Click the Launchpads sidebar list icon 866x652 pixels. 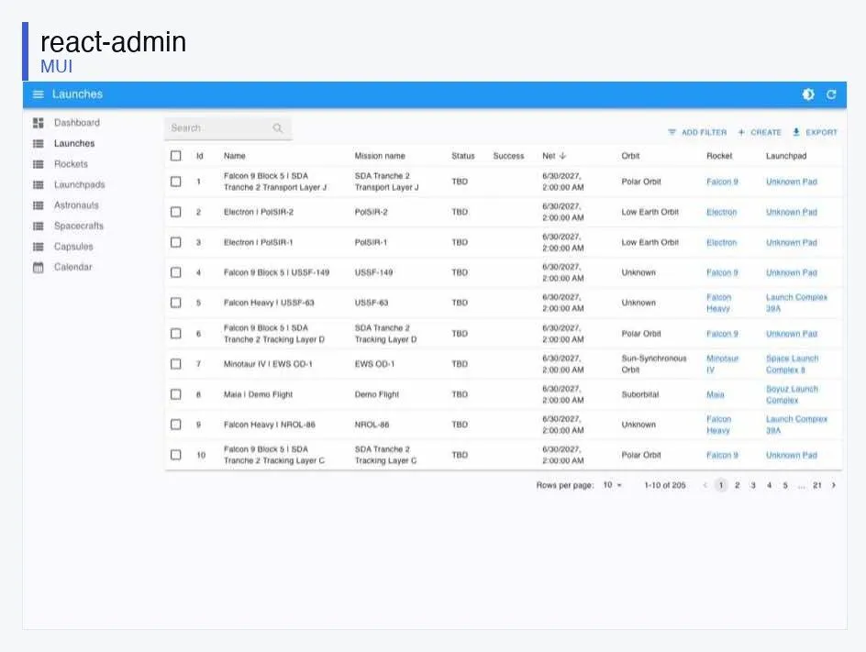click(x=39, y=185)
